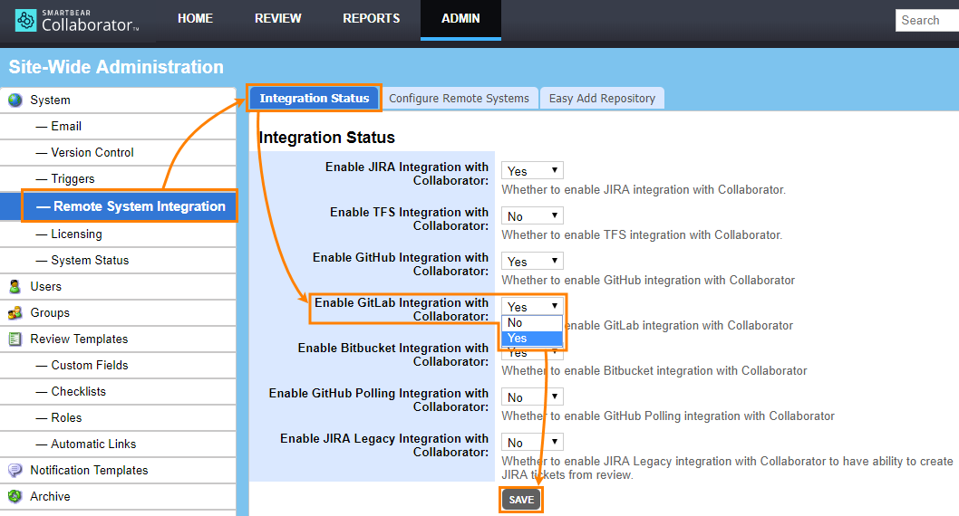Open the TFS Integration dropdown
Image resolution: width=959 pixels, height=516 pixels.
click(x=532, y=216)
